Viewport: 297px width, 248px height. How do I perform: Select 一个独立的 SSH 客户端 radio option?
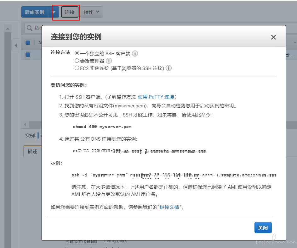(x=77, y=53)
